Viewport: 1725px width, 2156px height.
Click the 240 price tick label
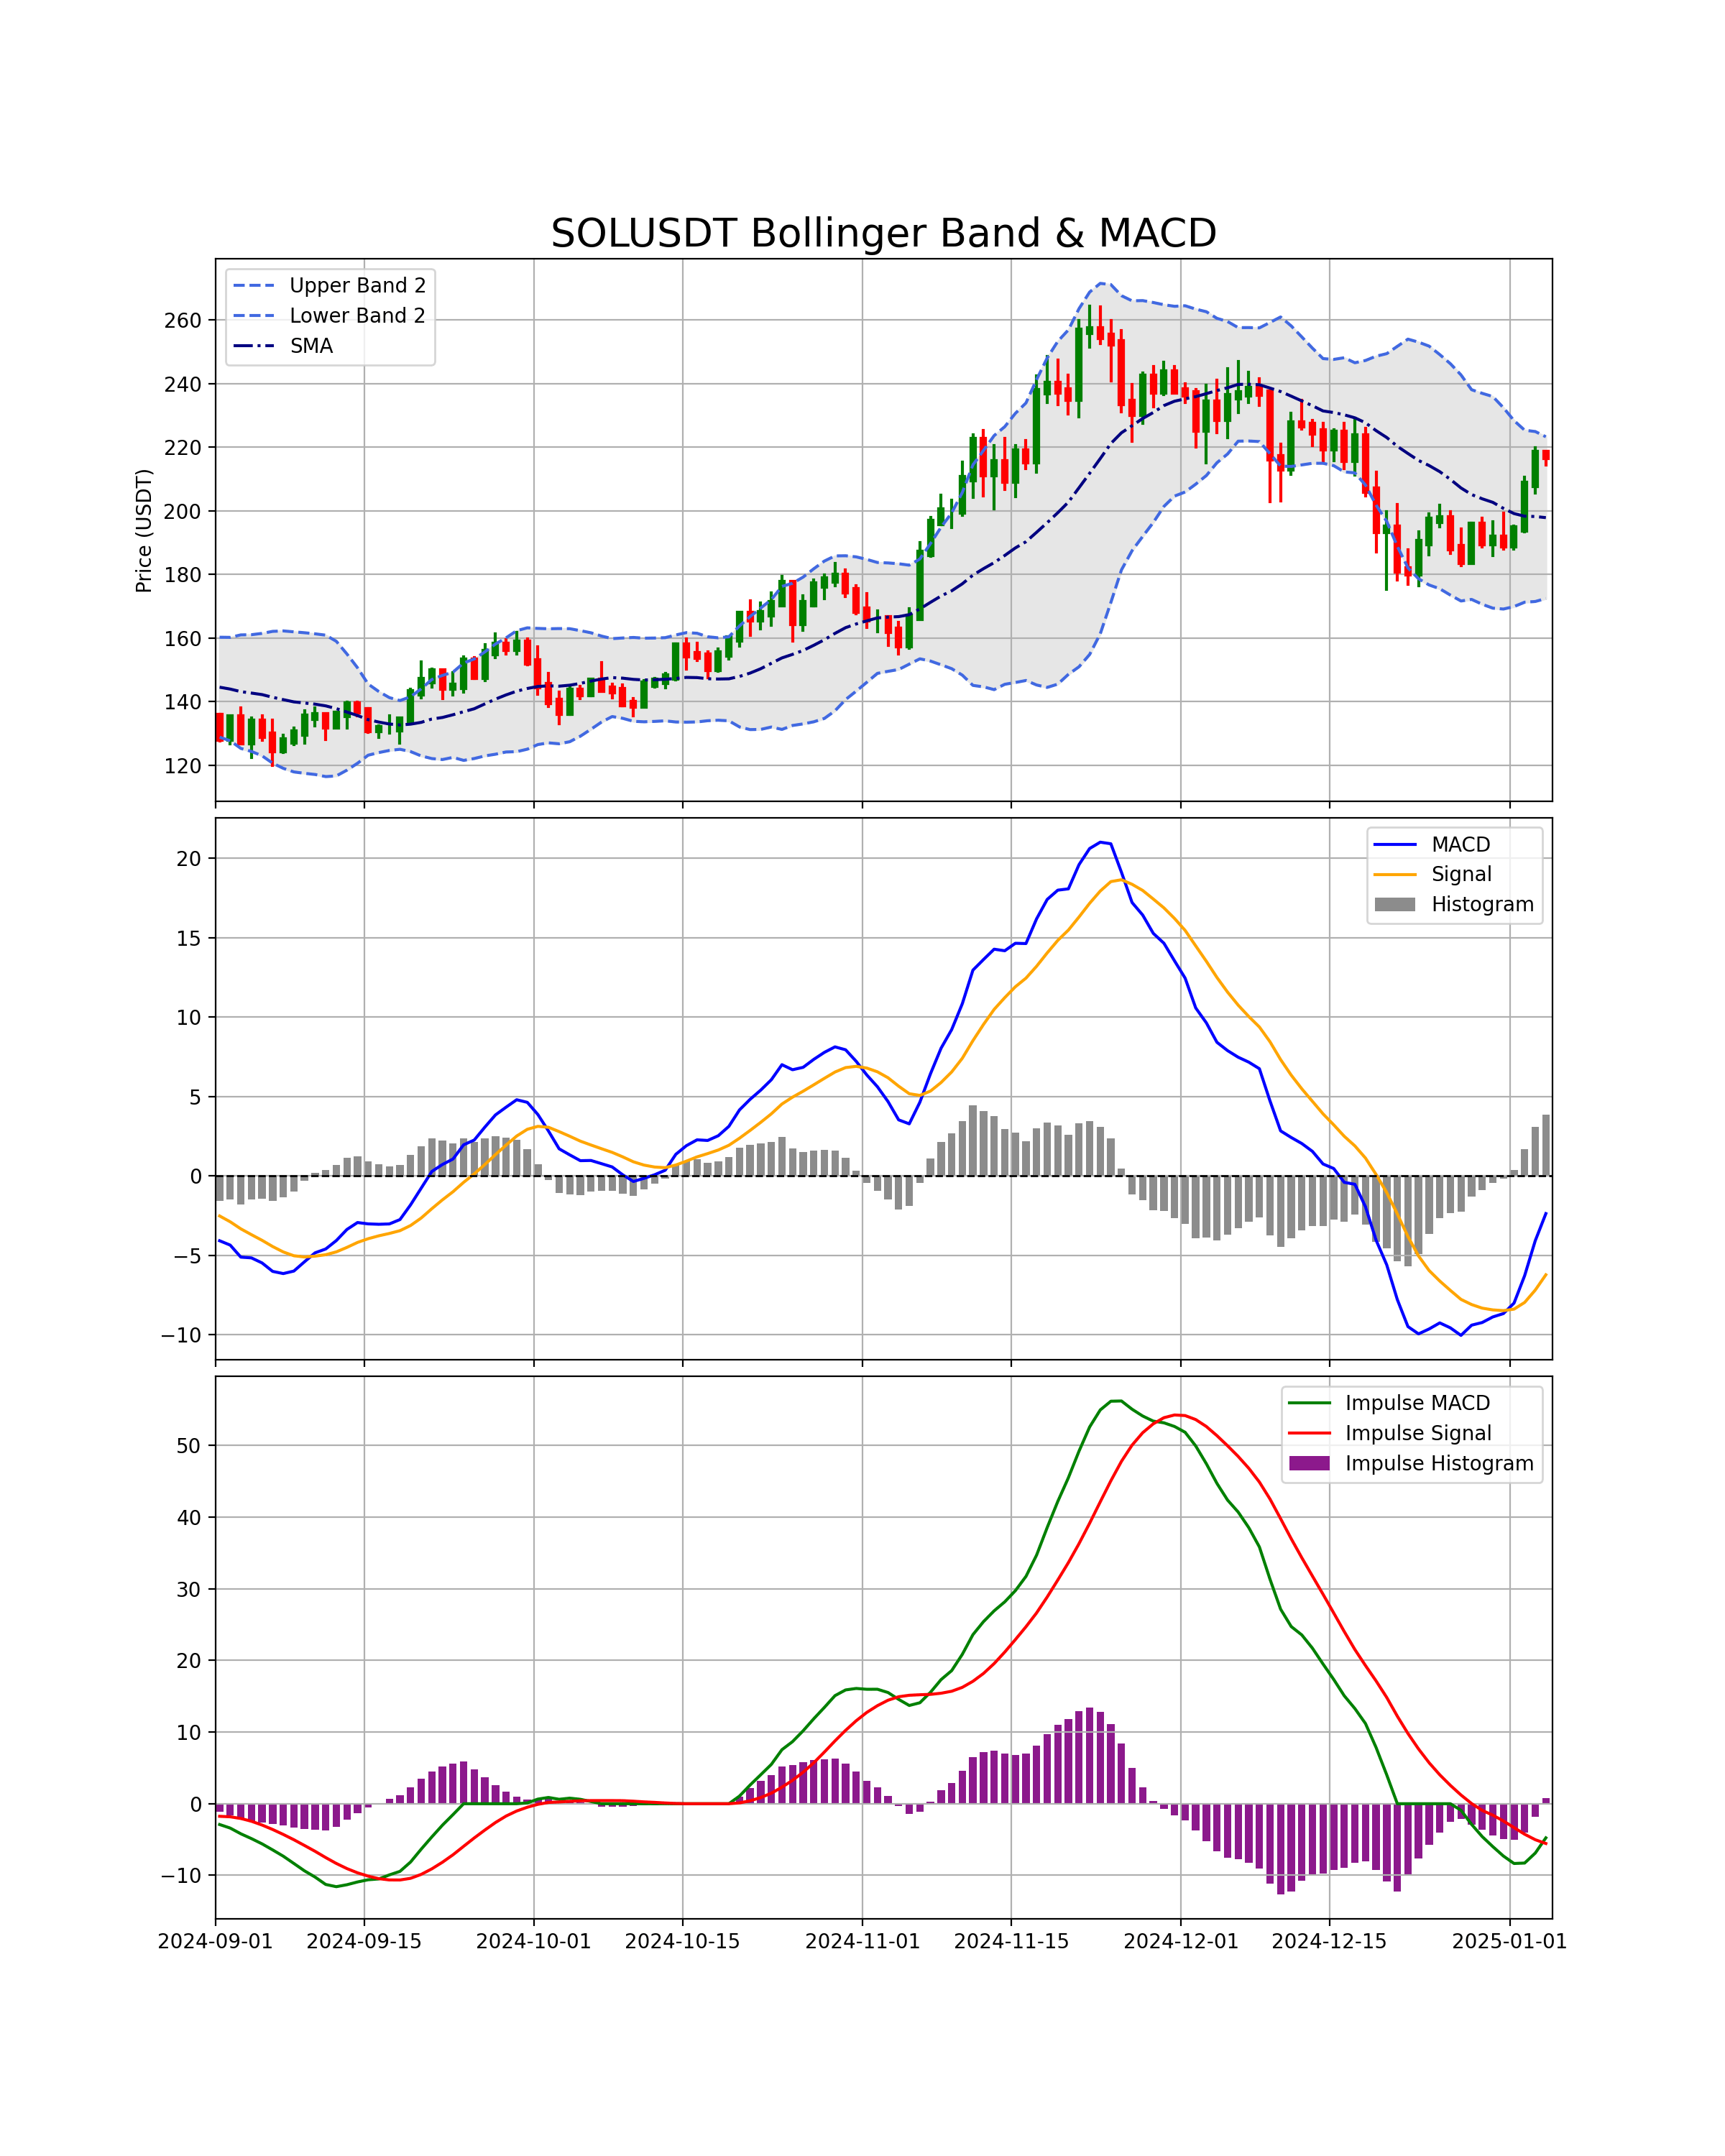coord(183,384)
